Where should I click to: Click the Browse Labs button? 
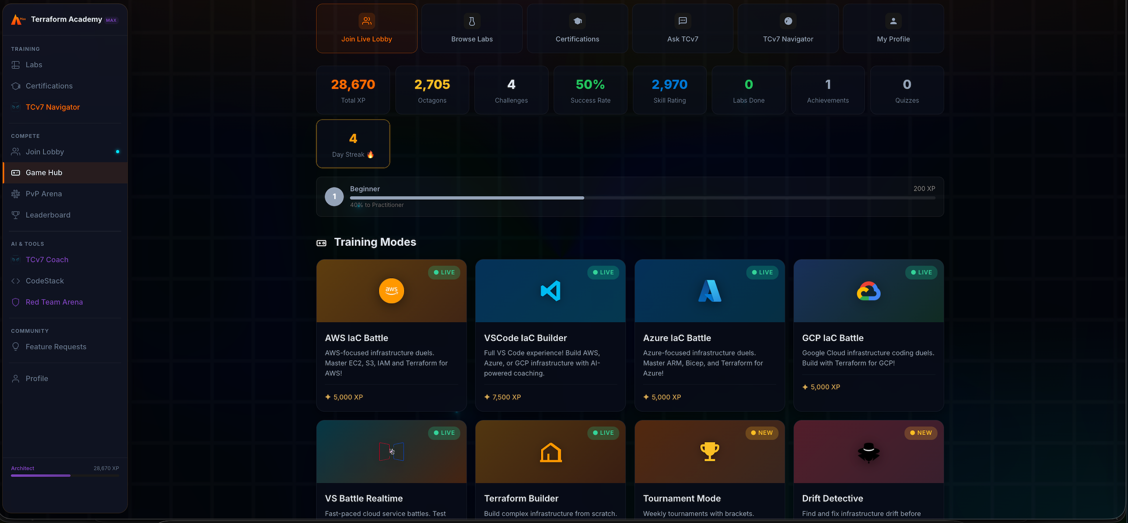coord(472,28)
